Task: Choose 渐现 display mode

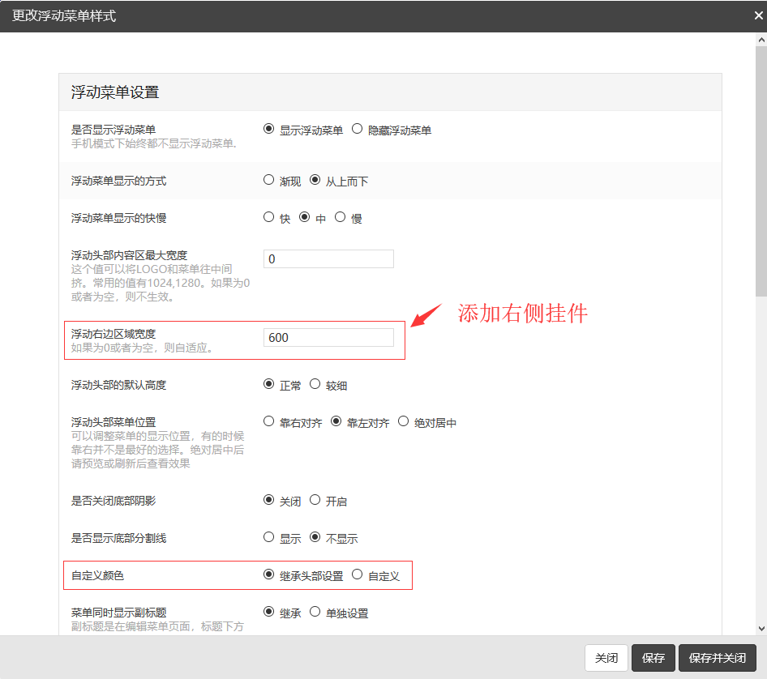Action: (268, 180)
